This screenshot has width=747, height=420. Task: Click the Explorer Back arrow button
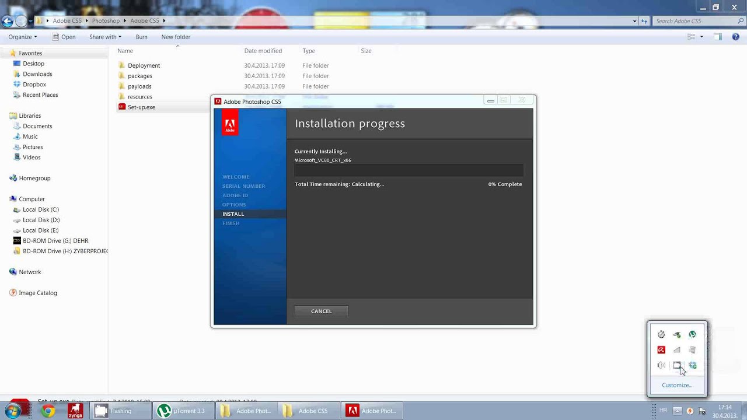tap(8, 22)
